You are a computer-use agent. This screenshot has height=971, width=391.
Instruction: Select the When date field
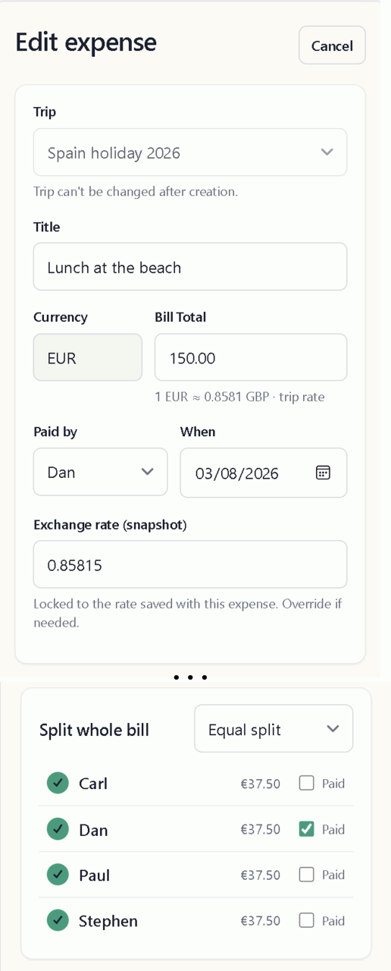coord(264,473)
